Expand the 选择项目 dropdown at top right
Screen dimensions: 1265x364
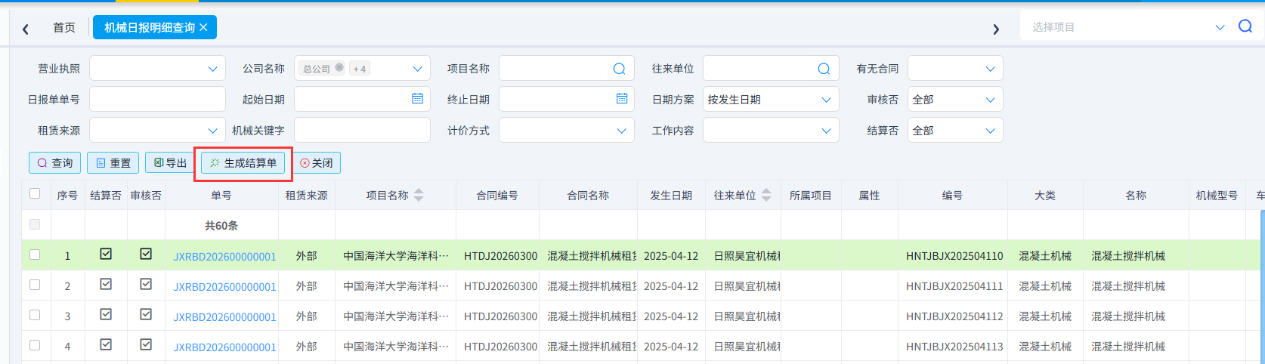tap(1220, 27)
